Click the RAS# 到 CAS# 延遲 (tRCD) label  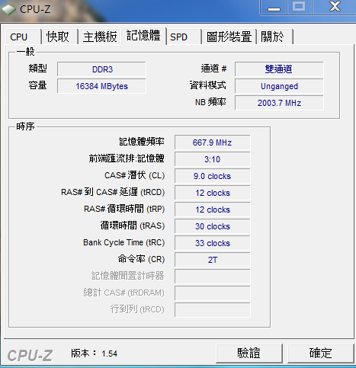(x=113, y=192)
